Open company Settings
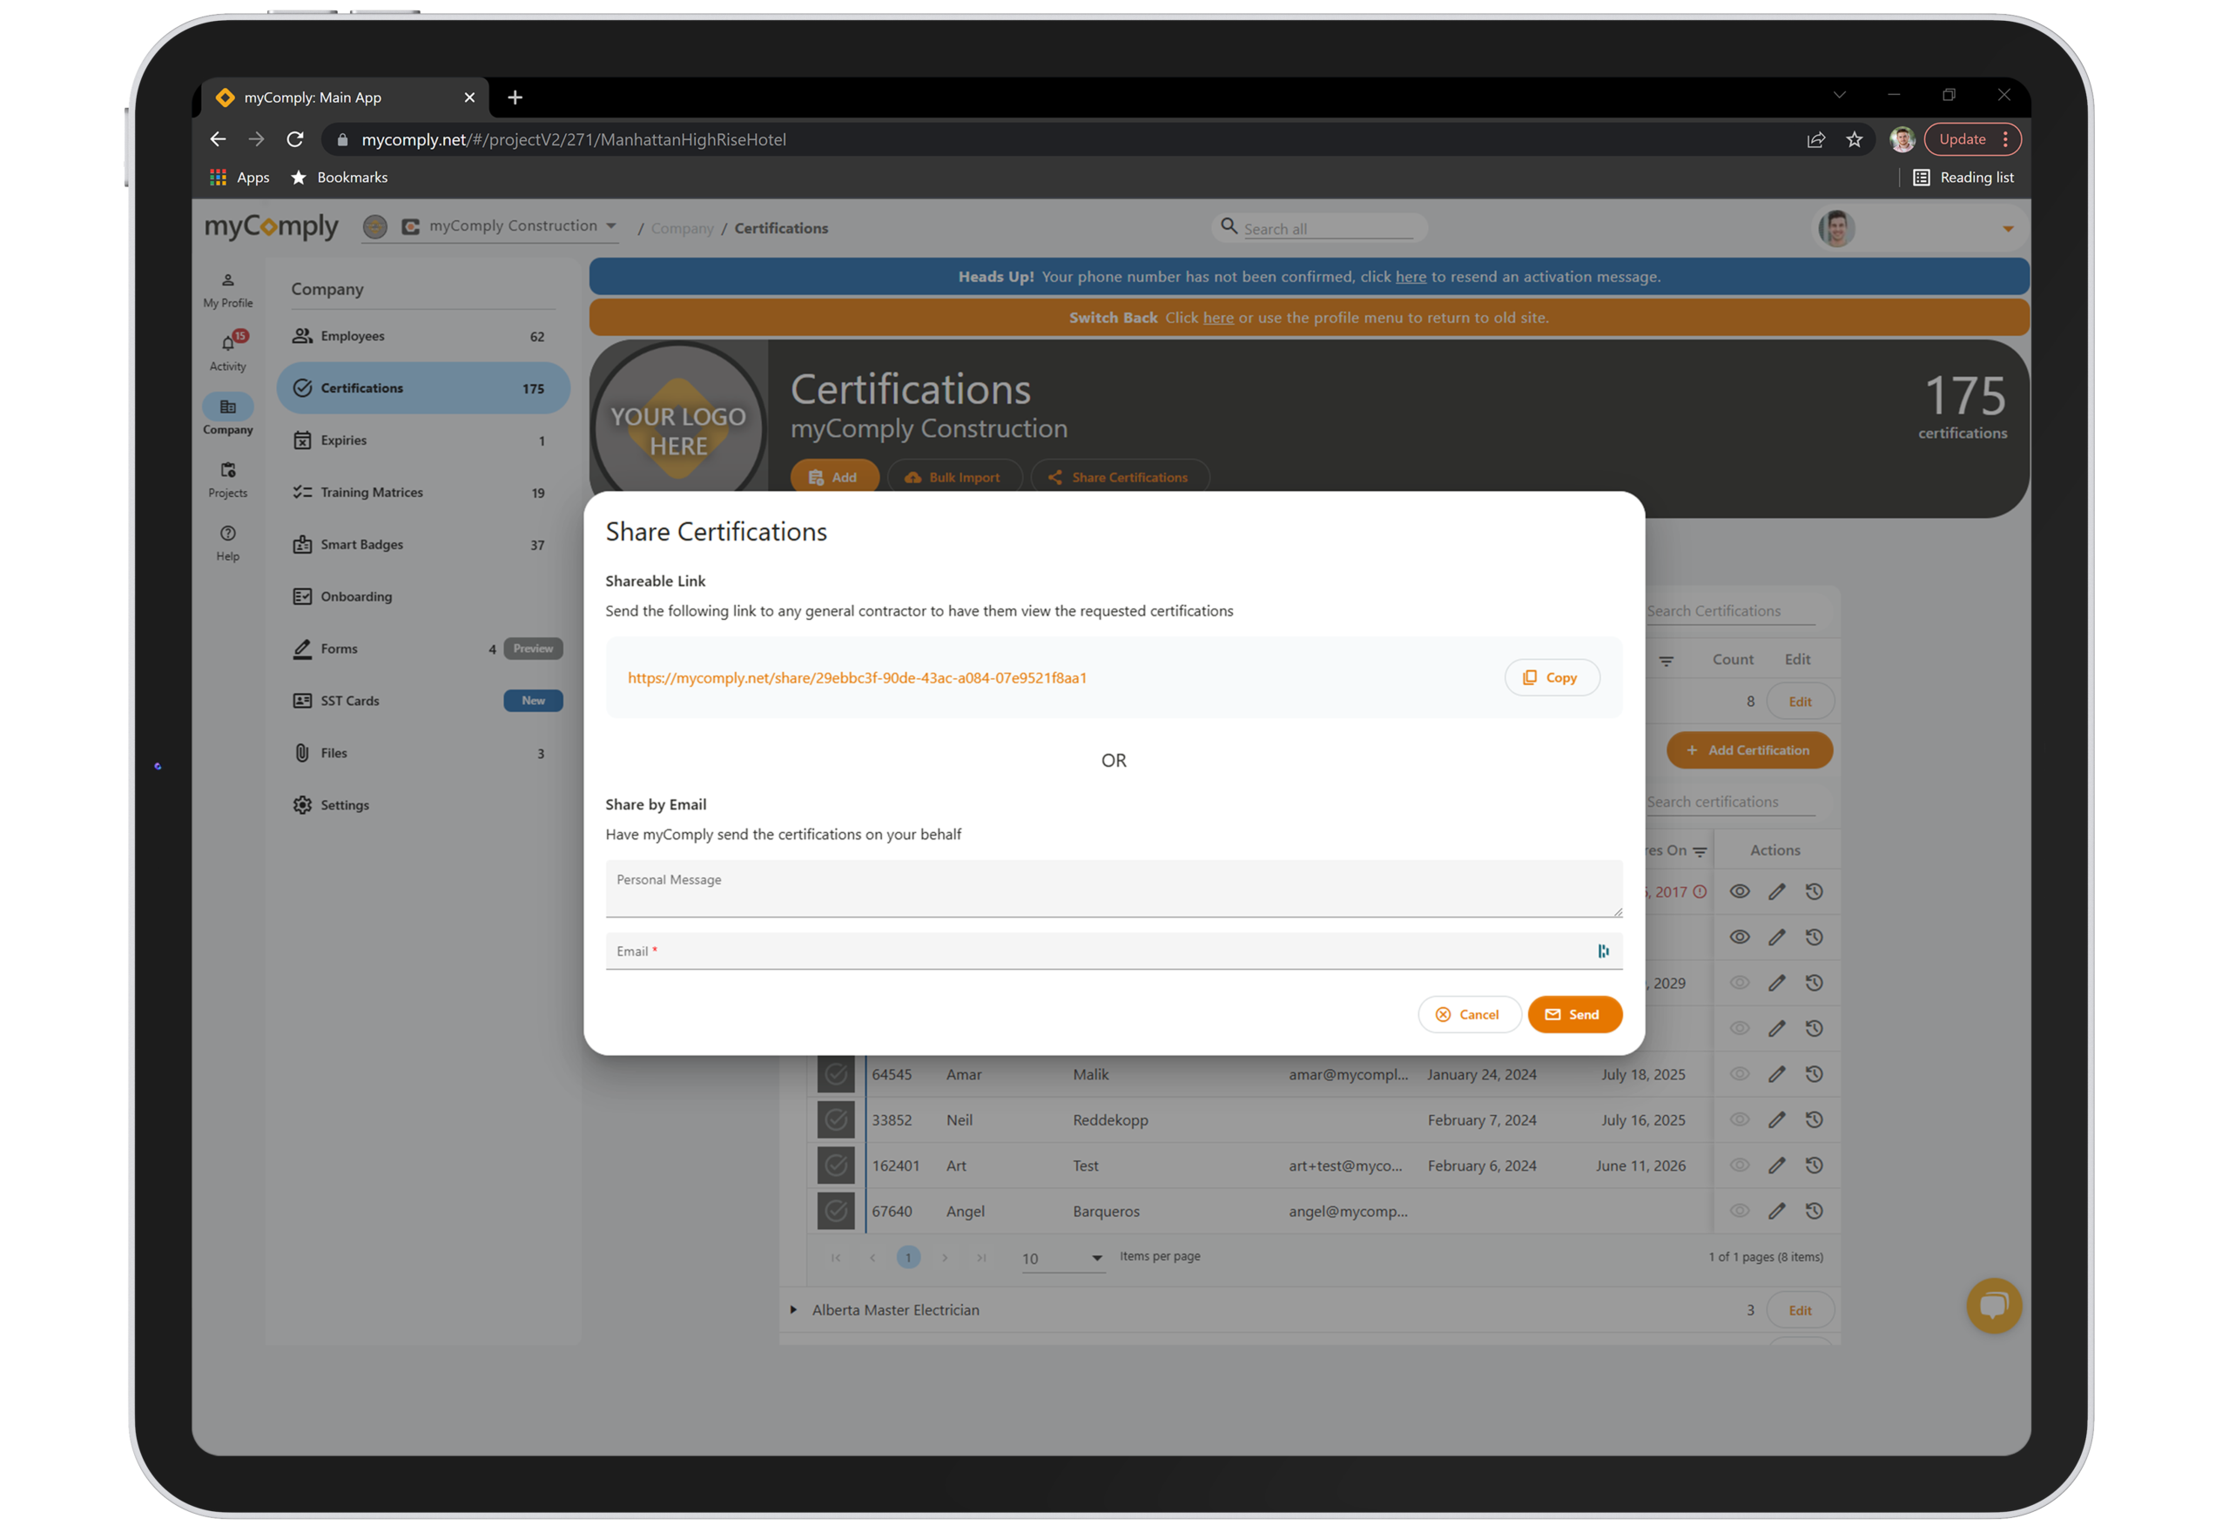The image size is (2229, 1532). pyautogui.click(x=422, y=805)
